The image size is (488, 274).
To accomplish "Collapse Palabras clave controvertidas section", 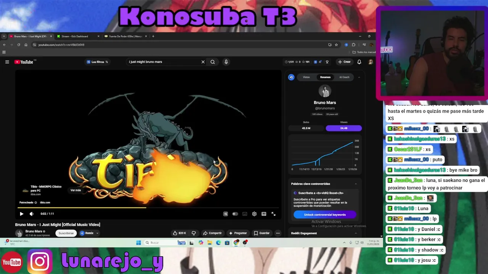I will coord(356,184).
